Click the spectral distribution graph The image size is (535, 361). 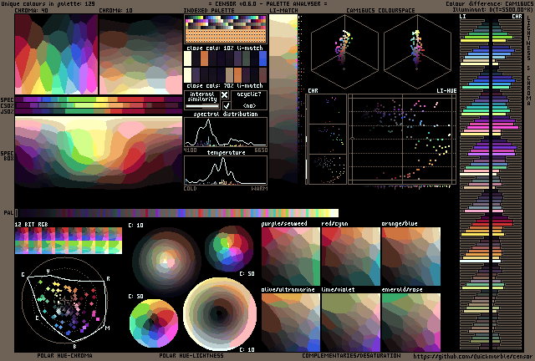[x=226, y=132]
